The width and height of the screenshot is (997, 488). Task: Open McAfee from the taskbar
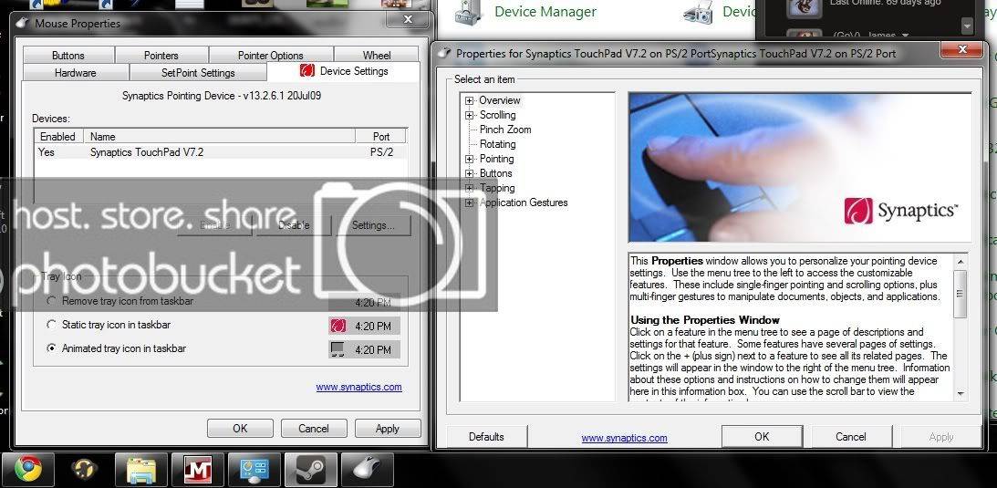[198, 470]
